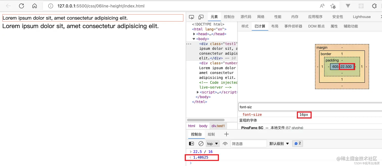Image resolution: width=382 pixels, height=166 pixels.
Task: Click the DOM panel horizontal scrollbar
Action: 206,120
